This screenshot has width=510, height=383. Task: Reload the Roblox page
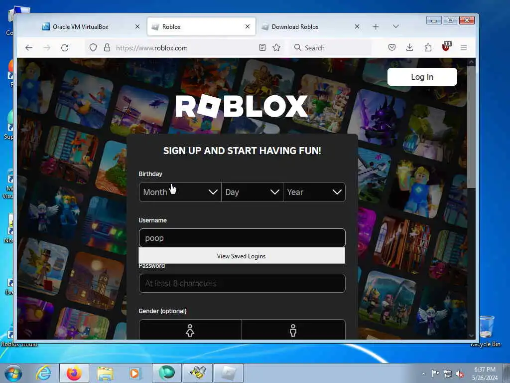[x=65, y=48]
